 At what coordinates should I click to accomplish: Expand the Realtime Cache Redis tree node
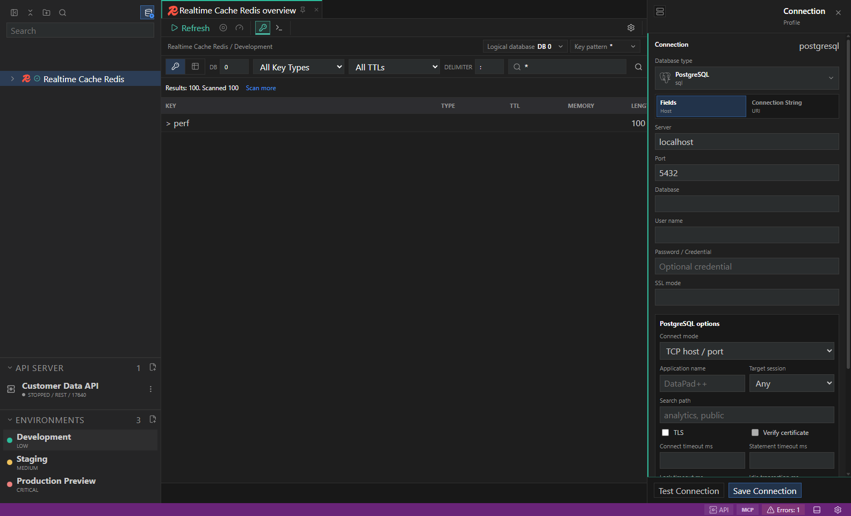pos(12,79)
